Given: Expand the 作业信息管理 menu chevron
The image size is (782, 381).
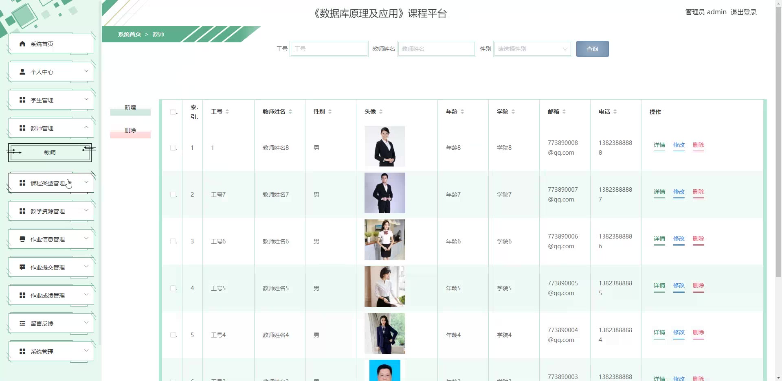Looking at the screenshot, I should pyautogui.click(x=86, y=239).
